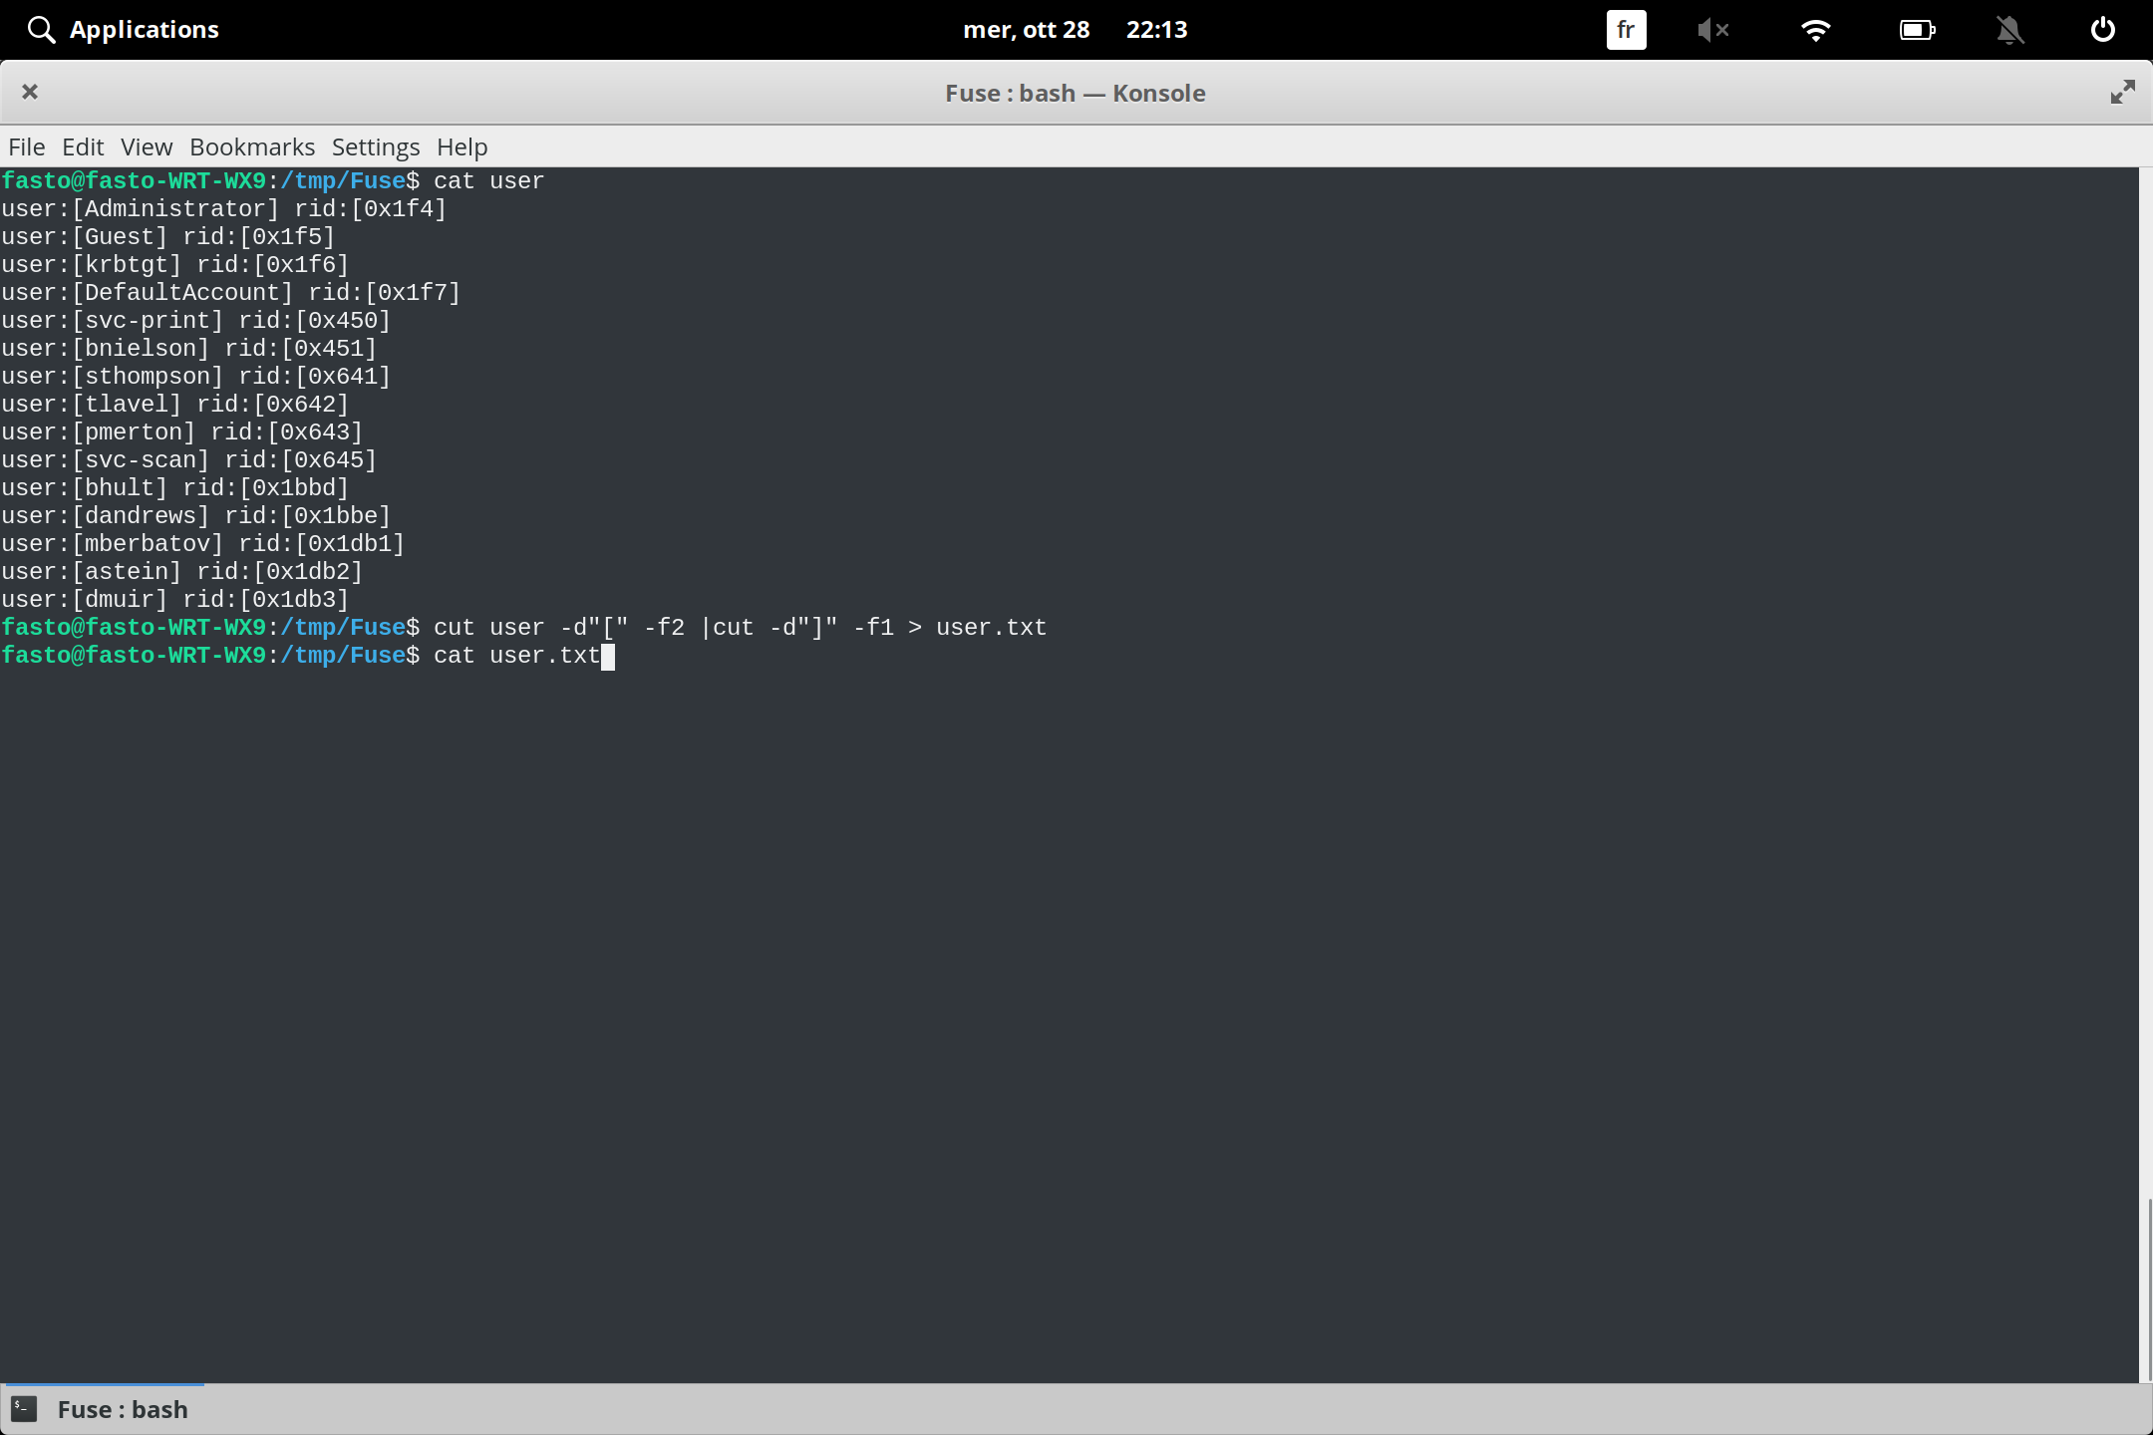Expand Konsole using the fullscreen arrows icon
Viewport: 2153px width, 1435px height.
click(2122, 92)
